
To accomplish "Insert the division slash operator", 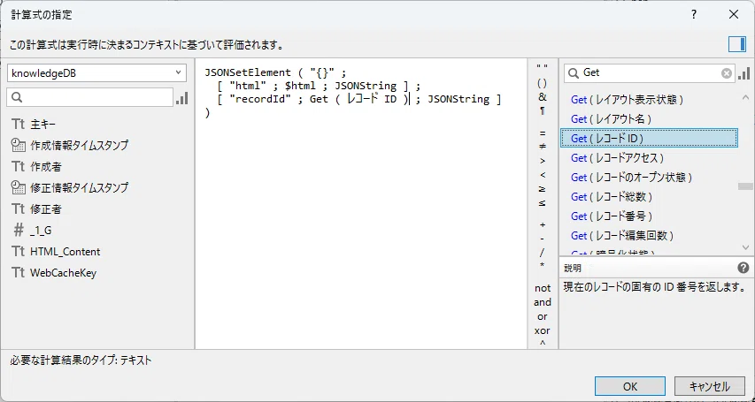I will (x=543, y=253).
